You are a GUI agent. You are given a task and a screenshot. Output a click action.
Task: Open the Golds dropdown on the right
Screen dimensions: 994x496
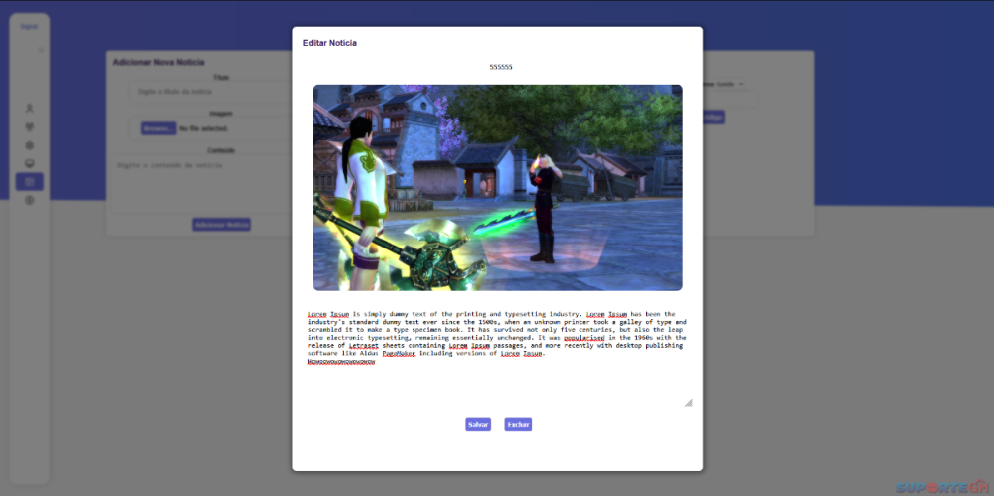(731, 84)
